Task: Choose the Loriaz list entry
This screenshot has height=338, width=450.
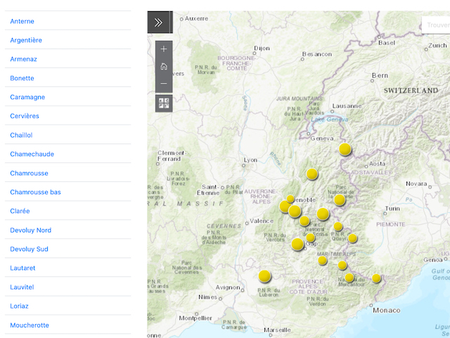Action: click(20, 306)
